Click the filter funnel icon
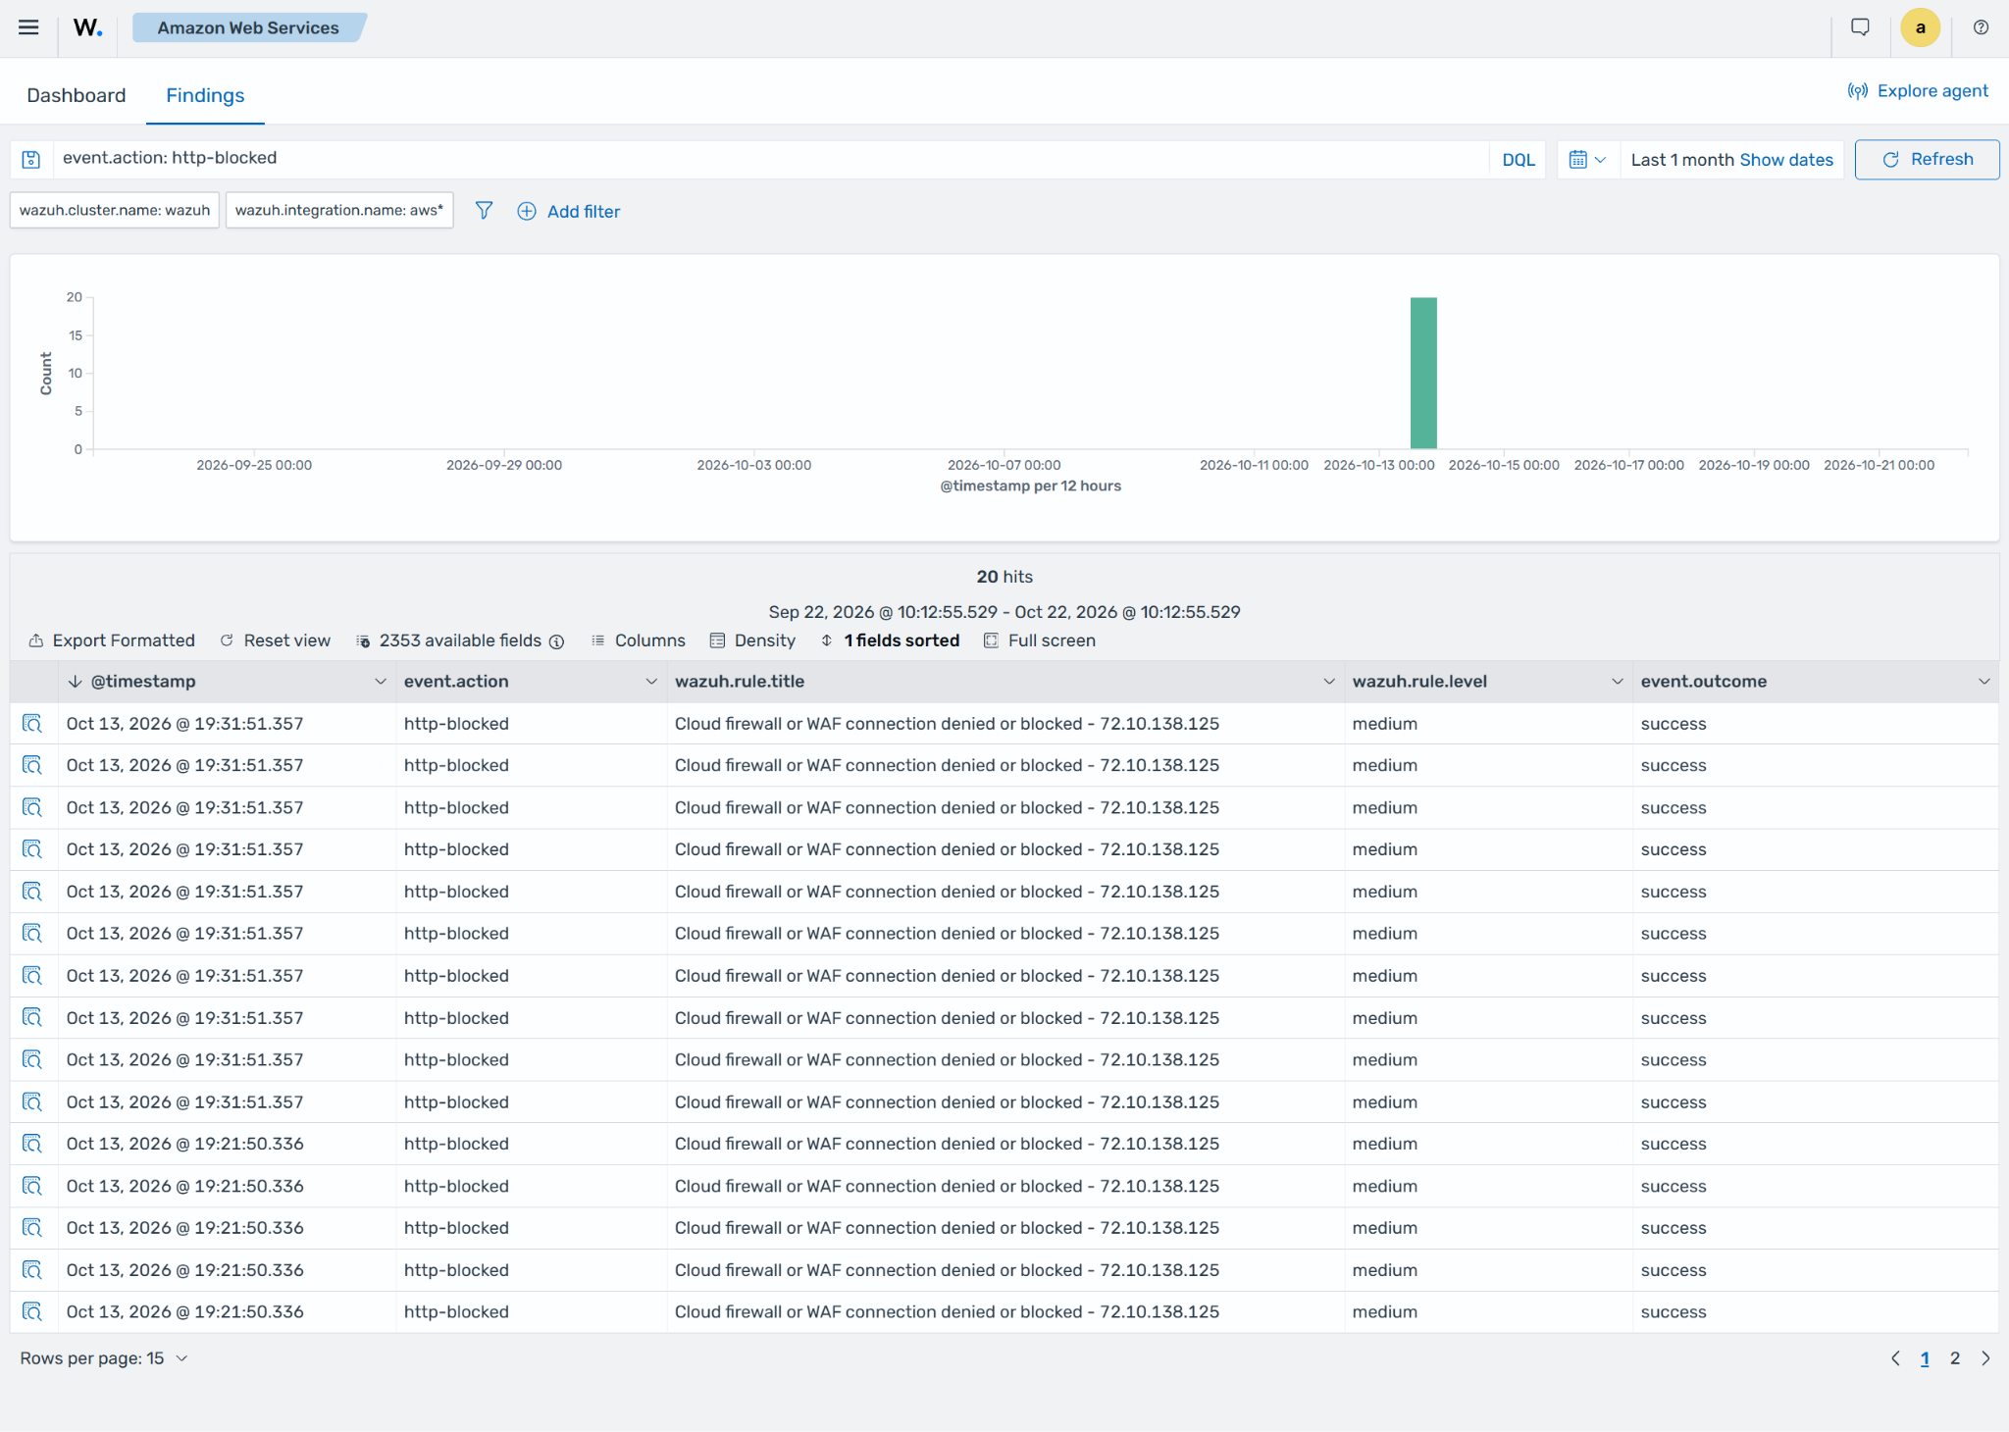The width and height of the screenshot is (2009, 1432). coord(484,211)
